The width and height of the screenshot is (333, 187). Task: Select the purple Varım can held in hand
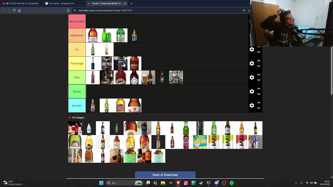[x=255, y=142]
